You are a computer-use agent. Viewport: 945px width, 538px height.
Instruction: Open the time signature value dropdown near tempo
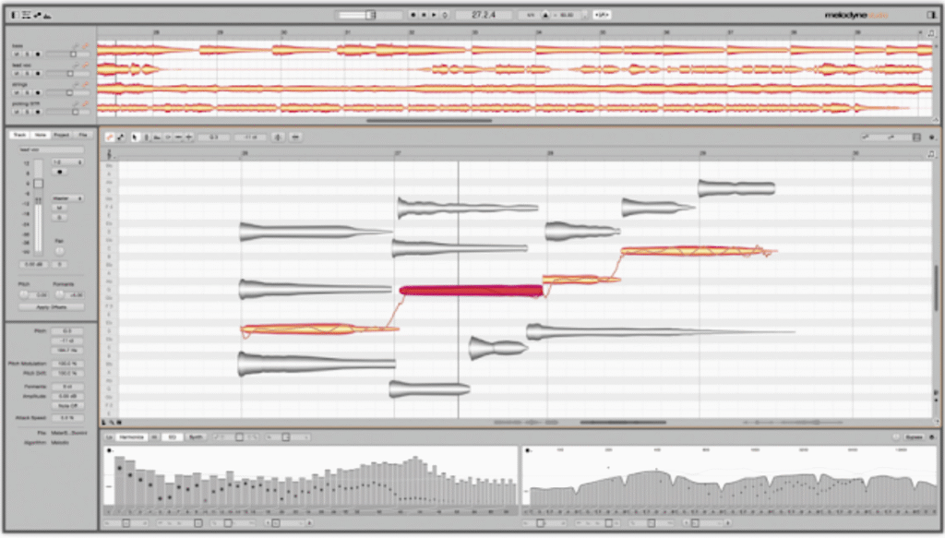tap(531, 15)
